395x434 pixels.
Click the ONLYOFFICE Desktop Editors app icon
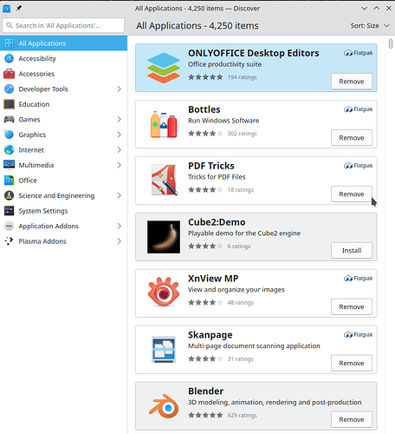click(x=164, y=68)
